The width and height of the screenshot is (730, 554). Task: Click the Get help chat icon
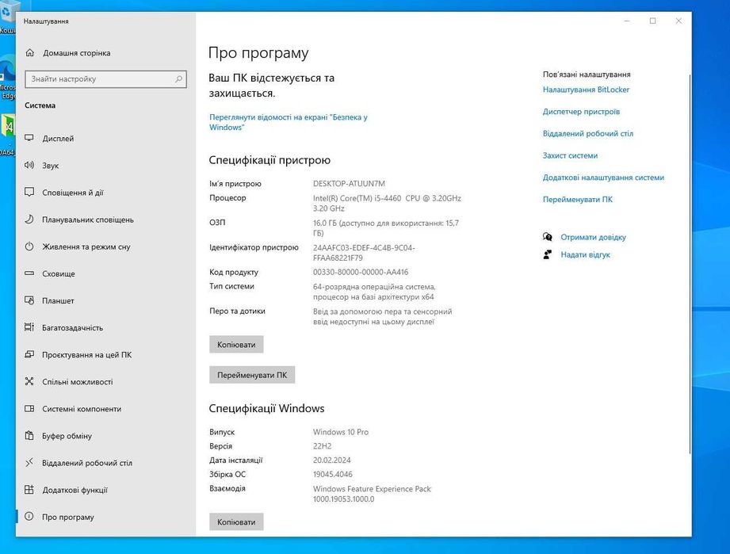point(548,237)
